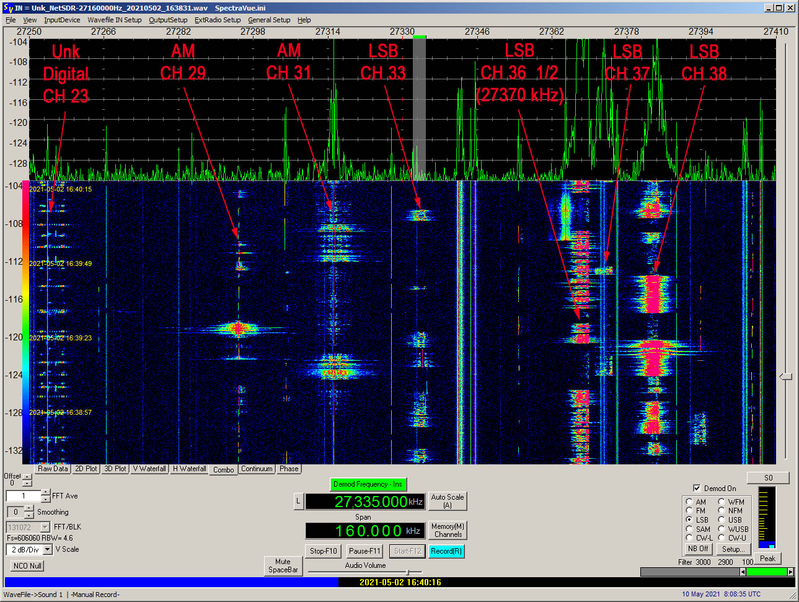799x602 pixels.
Task: Click the 160.000 kHz Span display
Action: pos(365,531)
